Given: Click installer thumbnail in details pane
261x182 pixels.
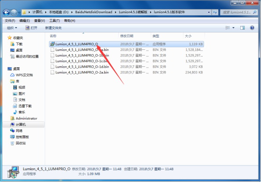Looking at the screenshot, I should point(13,172).
